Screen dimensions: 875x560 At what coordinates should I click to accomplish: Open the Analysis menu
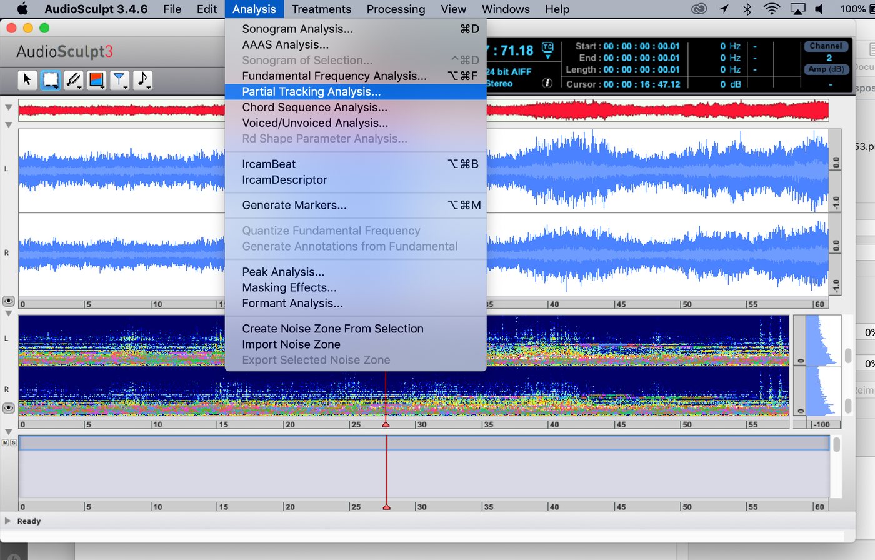[254, 9]
